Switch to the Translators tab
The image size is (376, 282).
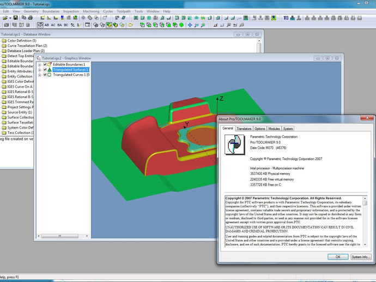pos(244,128)
